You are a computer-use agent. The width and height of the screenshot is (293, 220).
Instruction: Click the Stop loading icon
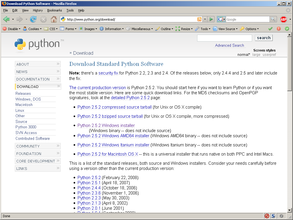pos(43,19)
